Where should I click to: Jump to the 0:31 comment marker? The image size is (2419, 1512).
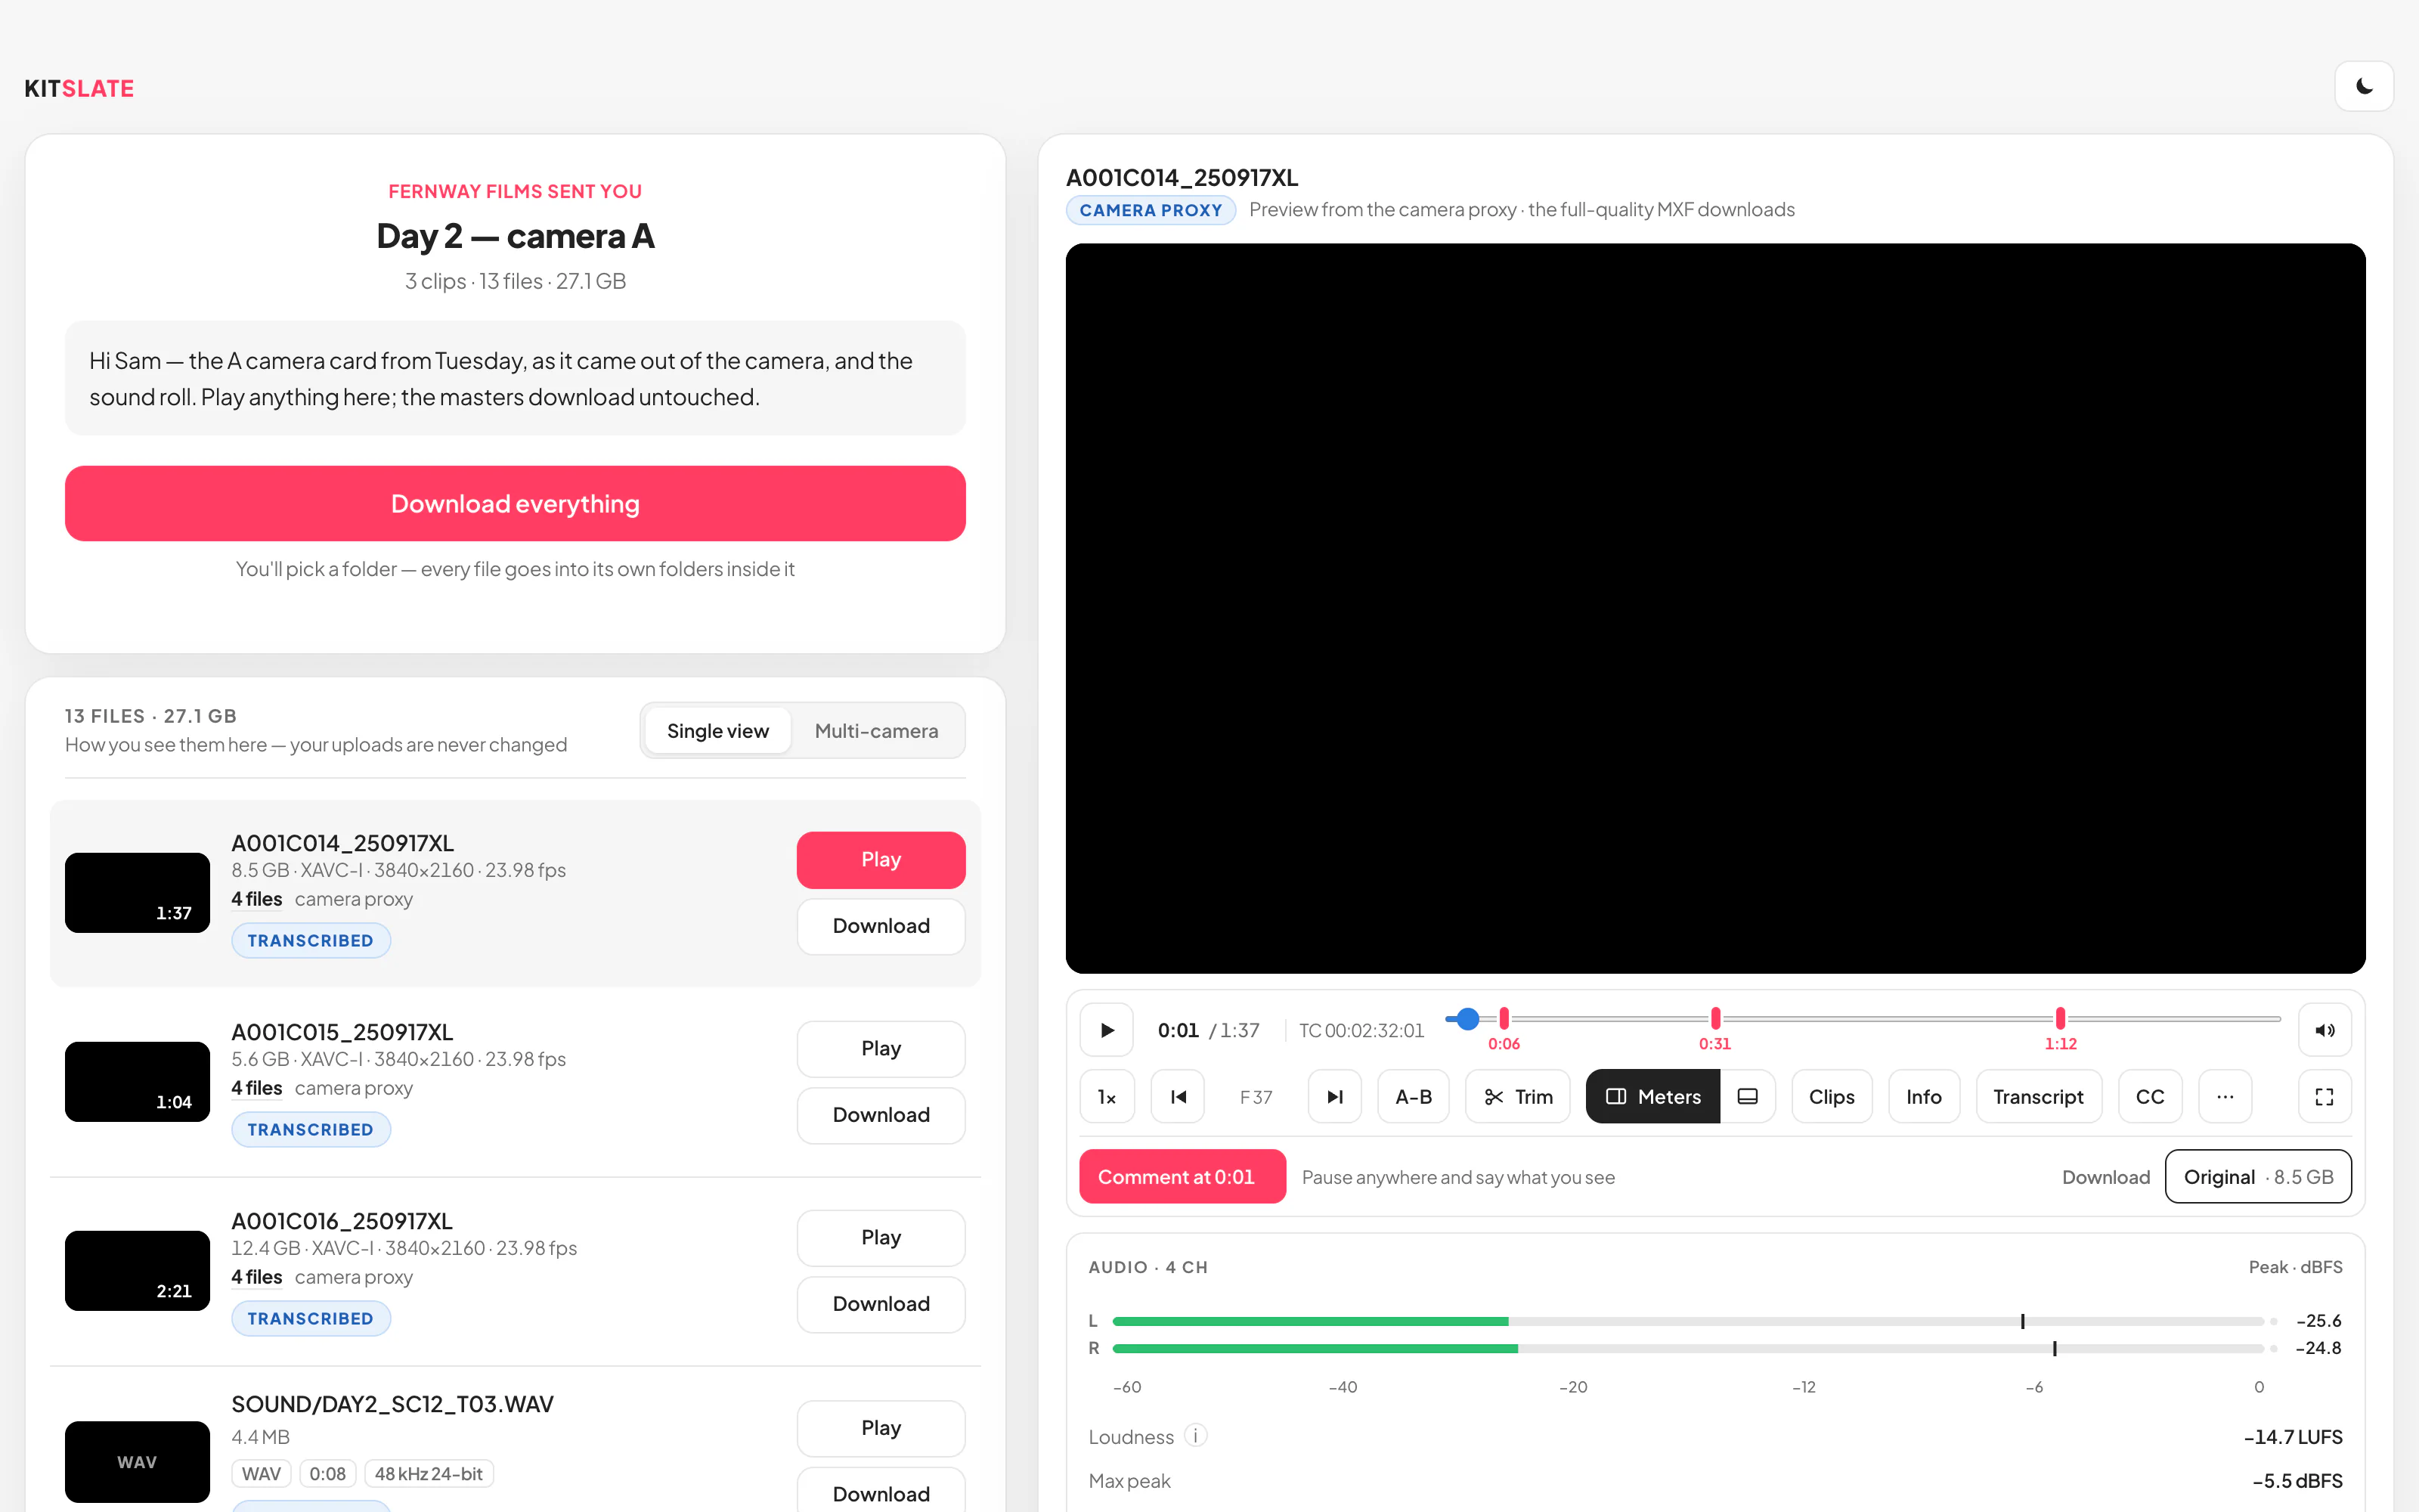click(1715, 1019)
